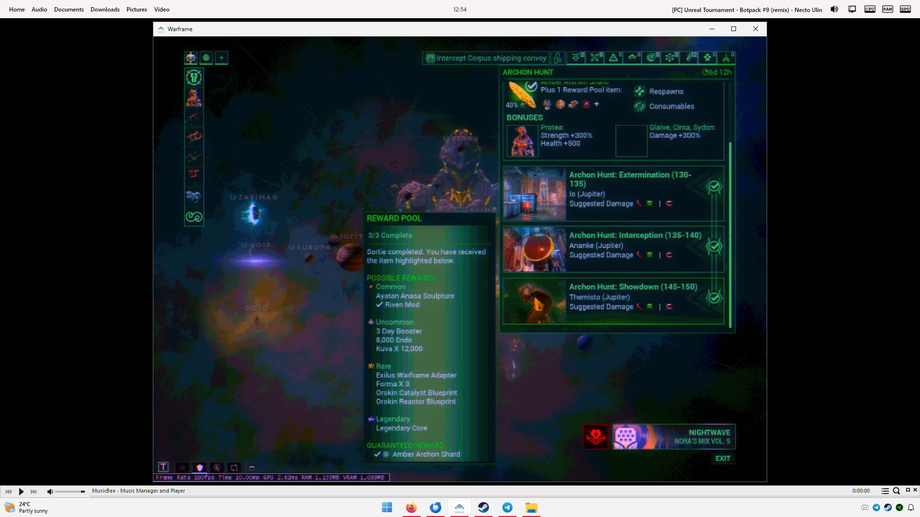Select the melee weapon loadout slot
This screenshot has width=920, height=517.
(194, 157)
